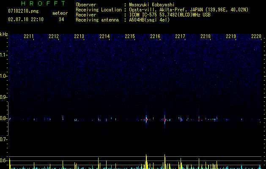266x169 pixels.
Task: Select the antenna value A504HB(yagi 4el)
Action: 149,20
